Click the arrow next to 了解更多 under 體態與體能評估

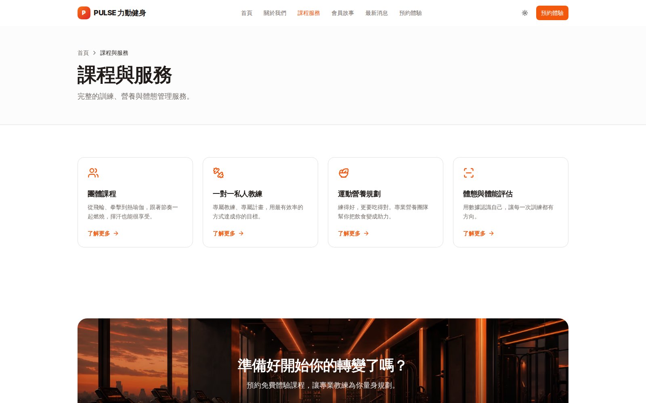point(491,233)
